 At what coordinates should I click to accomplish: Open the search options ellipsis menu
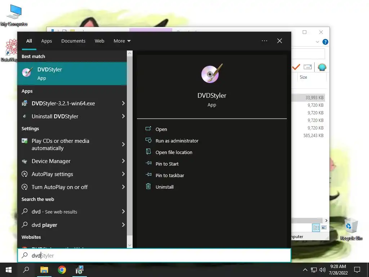pos(264,41)
